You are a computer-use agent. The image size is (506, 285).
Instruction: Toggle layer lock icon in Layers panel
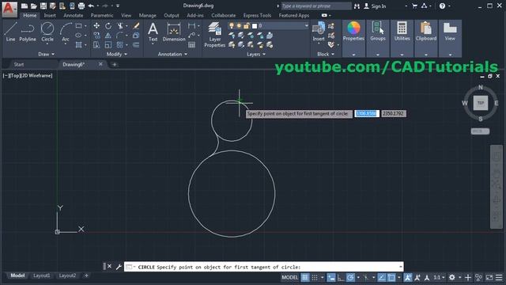(x=247, y=26)
